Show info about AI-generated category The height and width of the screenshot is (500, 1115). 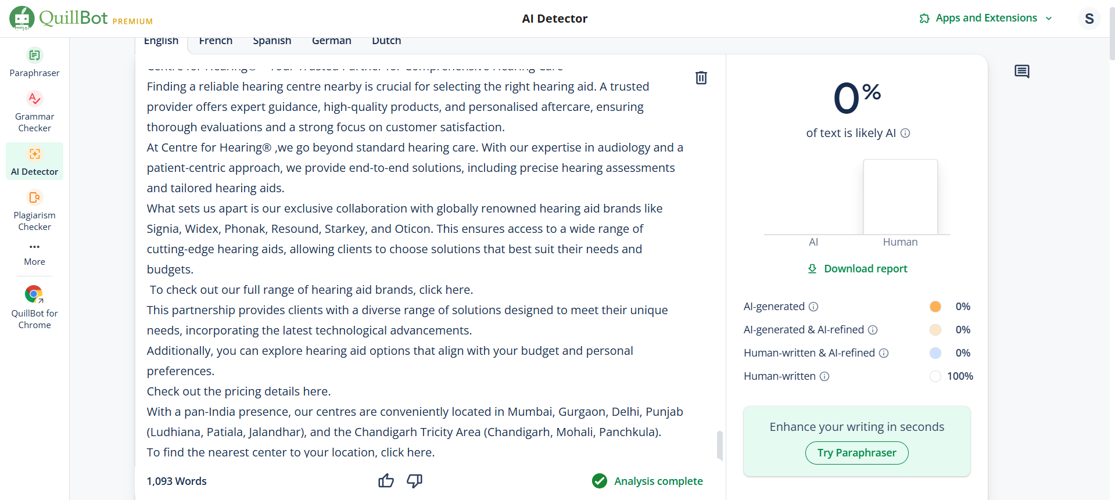(x=813, y=307)
